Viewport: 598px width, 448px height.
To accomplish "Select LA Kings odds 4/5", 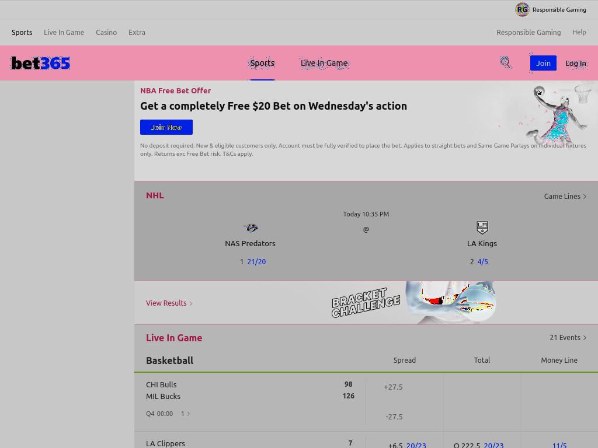I will 483,262.
